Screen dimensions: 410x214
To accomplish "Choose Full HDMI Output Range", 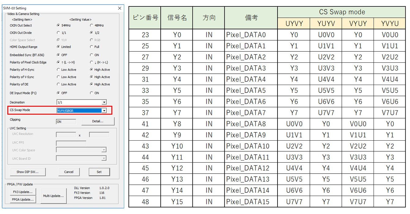I will pos(91,47).
